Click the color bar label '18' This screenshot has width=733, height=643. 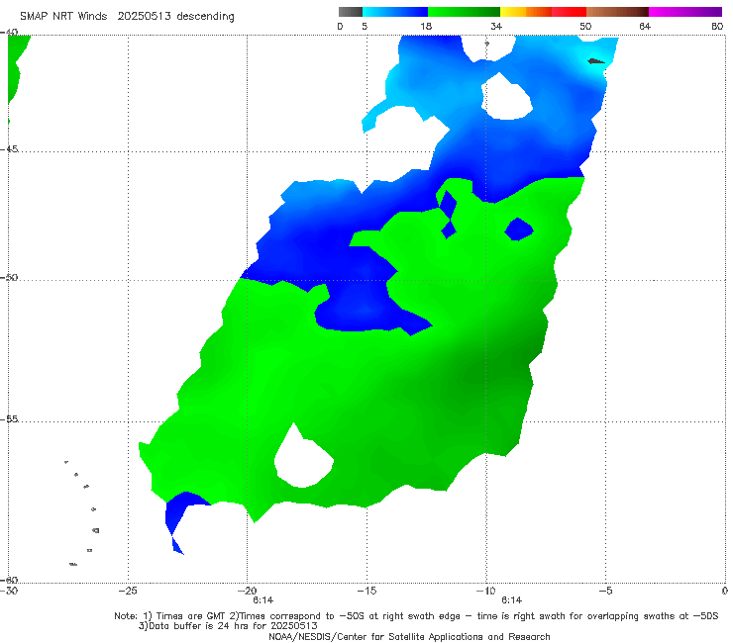point(426,26)
